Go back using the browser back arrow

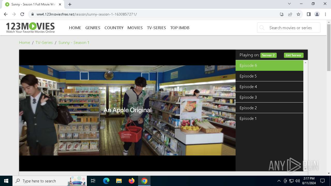point(6,14)
